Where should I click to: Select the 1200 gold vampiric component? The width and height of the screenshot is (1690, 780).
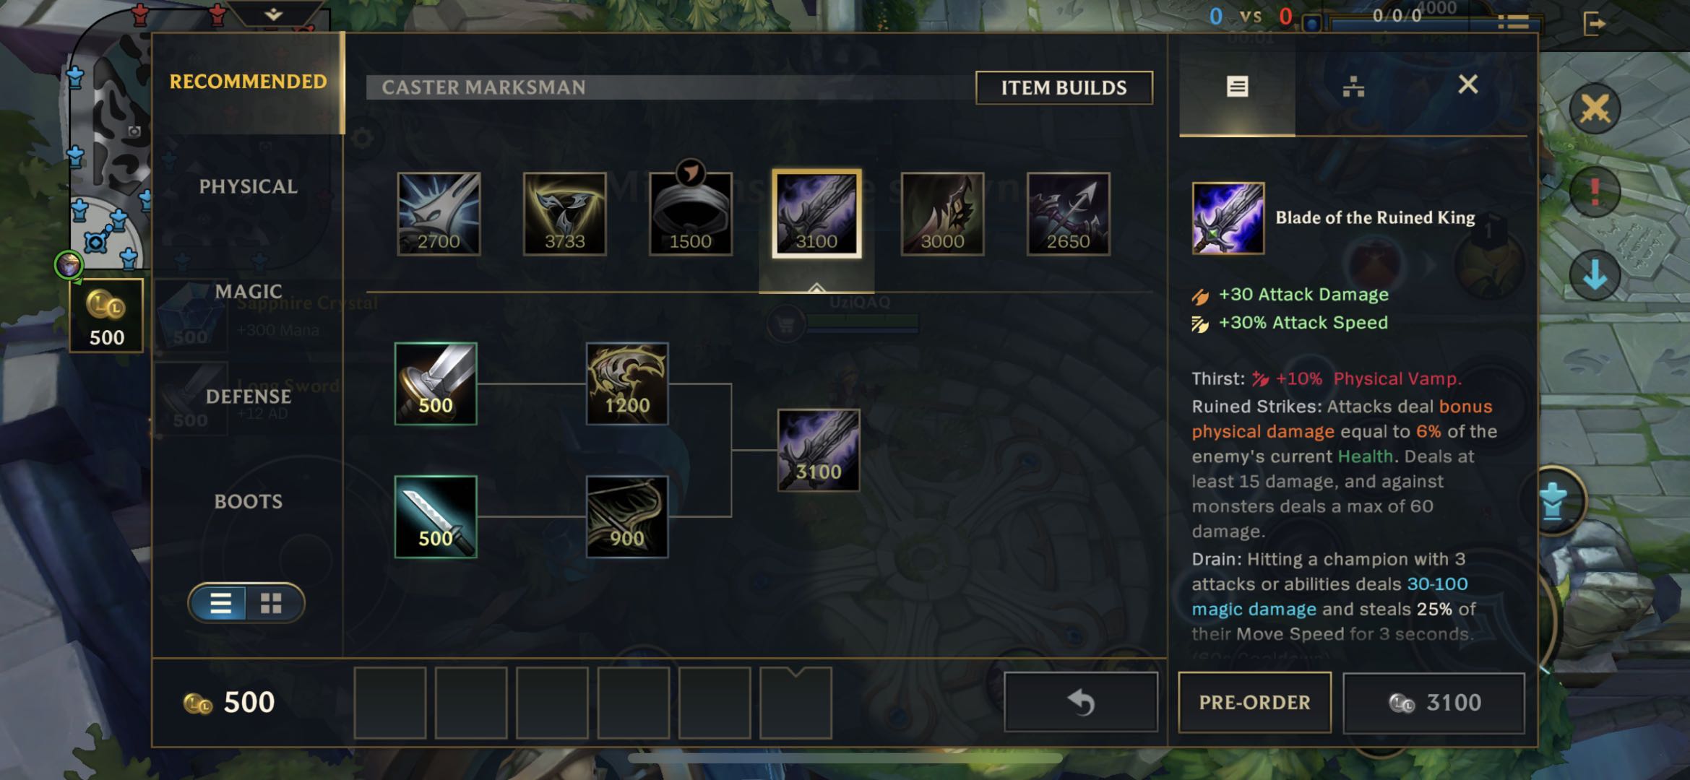point(627,383)
